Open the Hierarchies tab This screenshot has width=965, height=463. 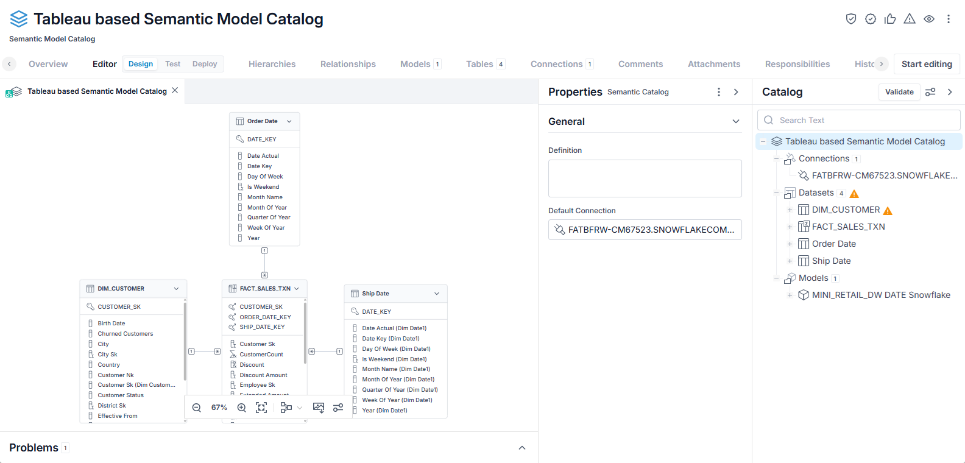coord(272,64)
